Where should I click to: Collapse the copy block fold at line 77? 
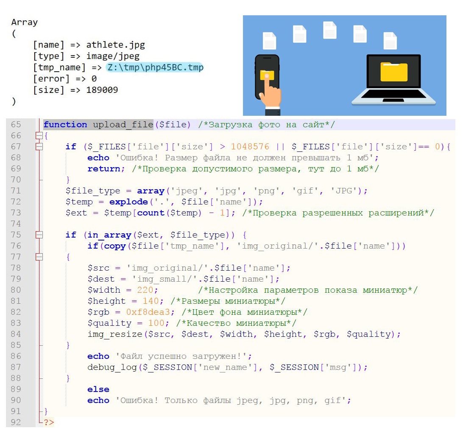pos(39,257)
